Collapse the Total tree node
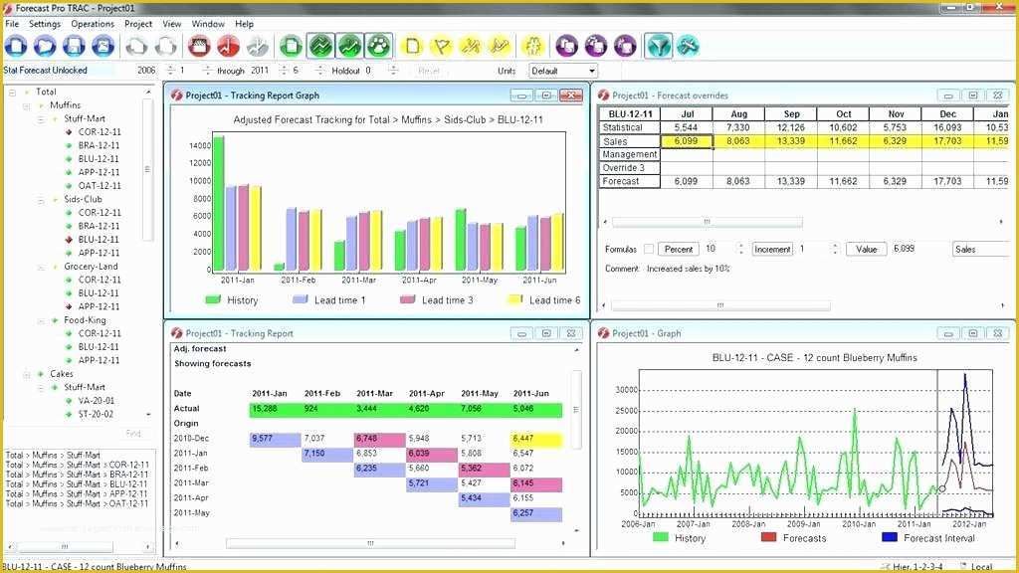The image size is (1019, 573). click(12, 93)
